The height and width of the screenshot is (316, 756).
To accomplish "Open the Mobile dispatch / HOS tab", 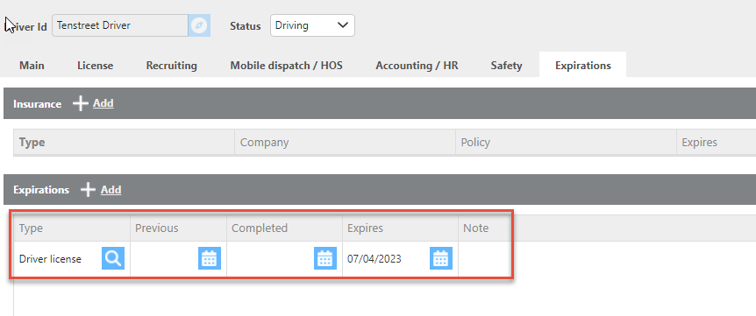I will [287, 66].
